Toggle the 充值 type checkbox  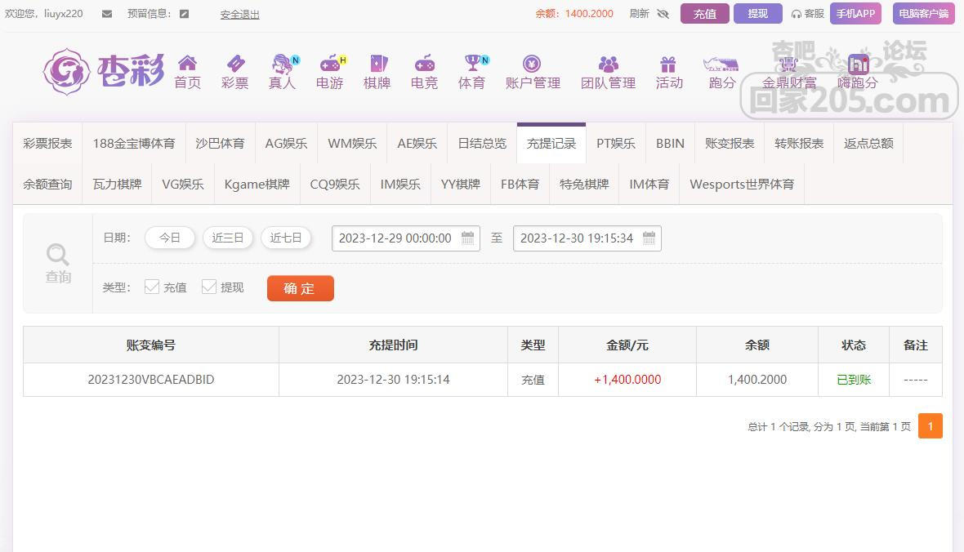tap(152, 287)
